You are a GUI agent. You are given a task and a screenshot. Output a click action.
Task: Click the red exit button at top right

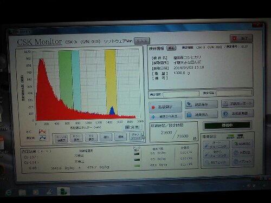241,38
